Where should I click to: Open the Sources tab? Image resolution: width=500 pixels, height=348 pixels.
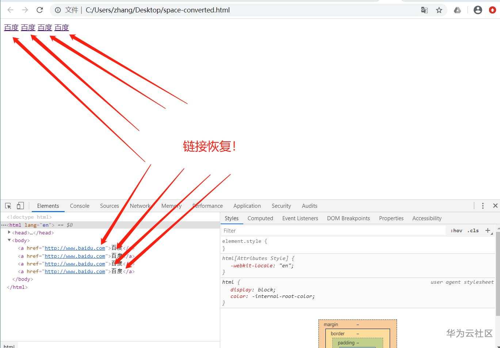point(110,206)
